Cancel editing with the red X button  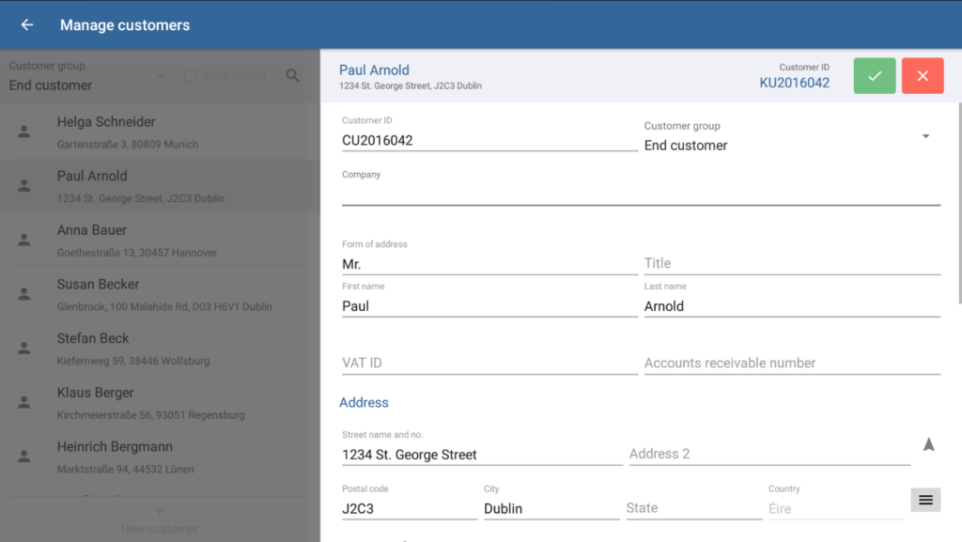tap(922, 76)
